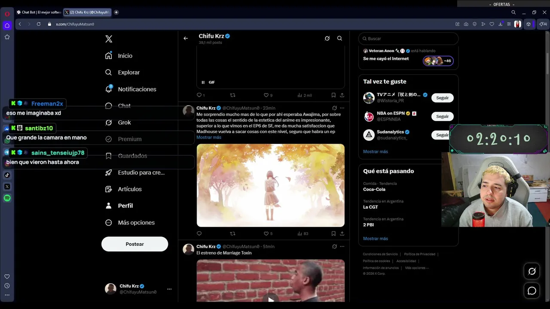Image resolution: width=550 pixels, height=309 pixels.
Task: Repost the Awajima post
Action: coord(233,233)
